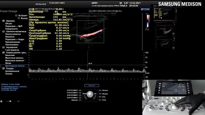Screen dimensions: 205x115
Task: Click the P1 Сохр. key label
Action: click(x=102, y=100)
